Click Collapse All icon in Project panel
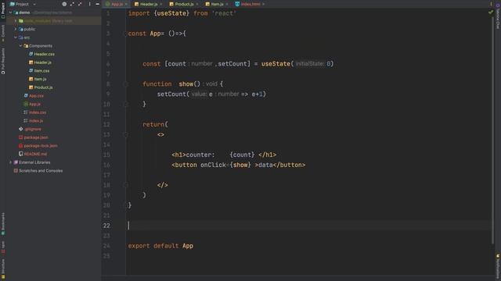501x281 pixels. click(80, 4)
